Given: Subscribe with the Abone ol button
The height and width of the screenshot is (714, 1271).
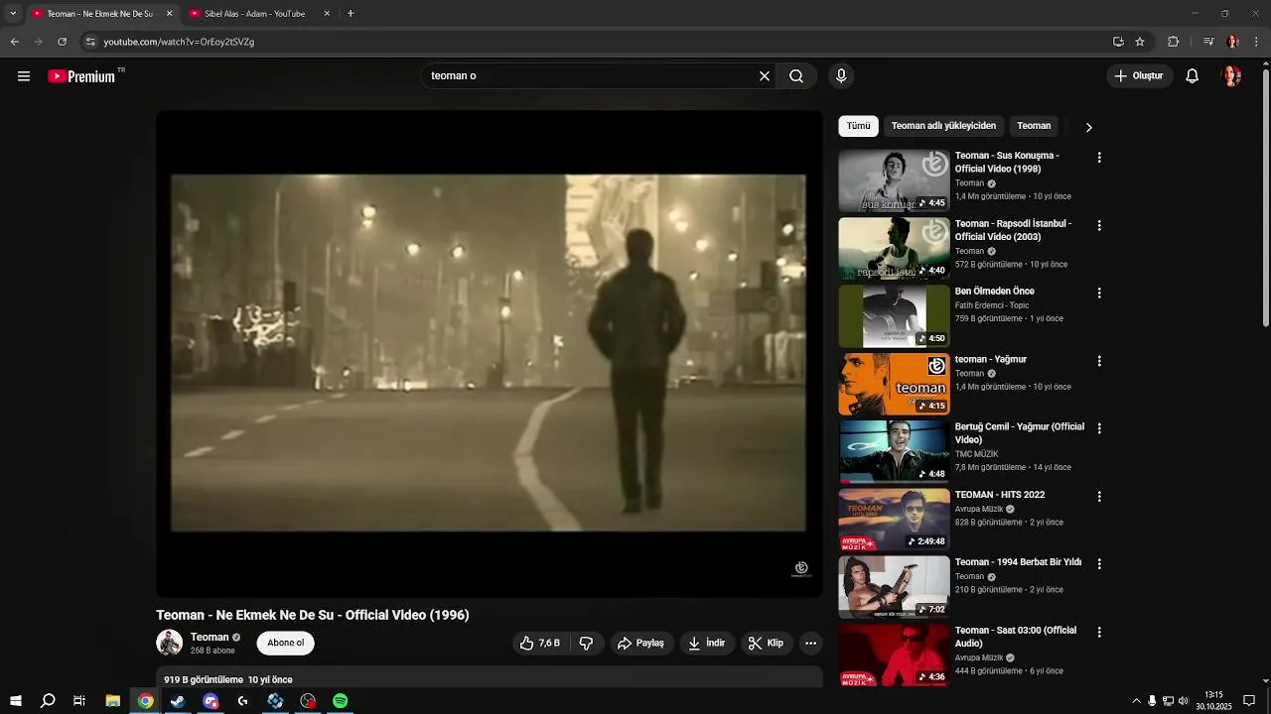Looking at the screenshot, I should 285,644.
